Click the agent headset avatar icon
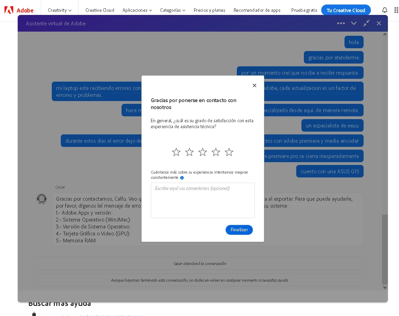399x316 pixels. pos(41,199)
